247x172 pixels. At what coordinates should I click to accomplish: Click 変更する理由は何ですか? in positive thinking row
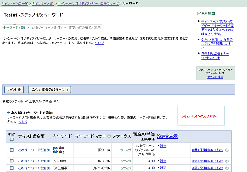tap(207, 150)
